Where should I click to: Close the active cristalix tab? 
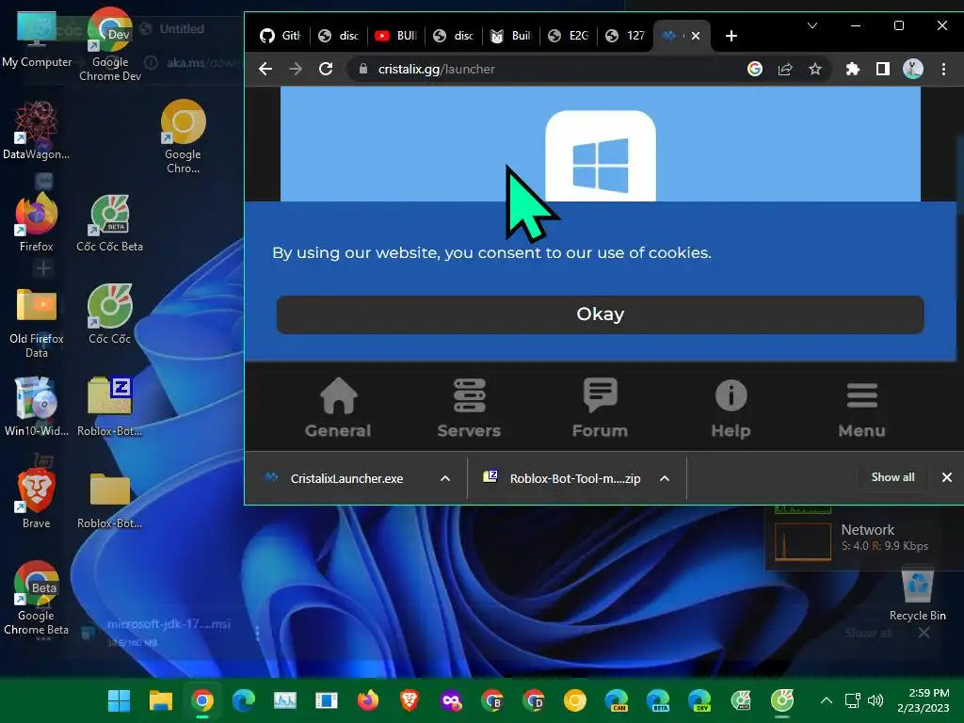tap(696, 36)
